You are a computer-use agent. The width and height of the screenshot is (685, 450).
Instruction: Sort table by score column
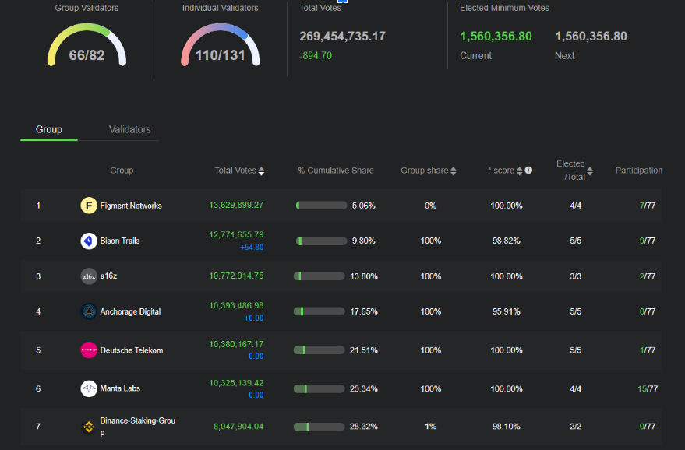pyautogui.click(x=520, y=171)
